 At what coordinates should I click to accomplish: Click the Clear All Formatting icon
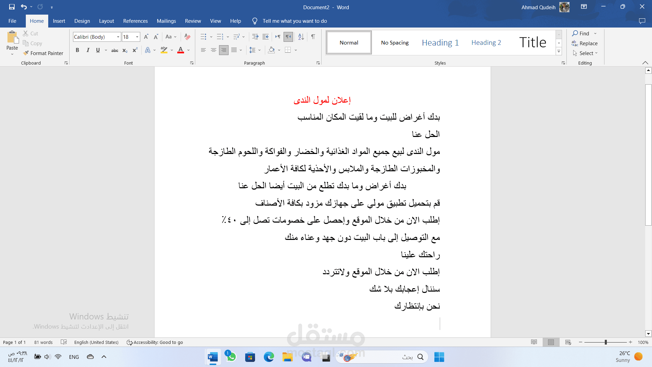pos(187,37)
